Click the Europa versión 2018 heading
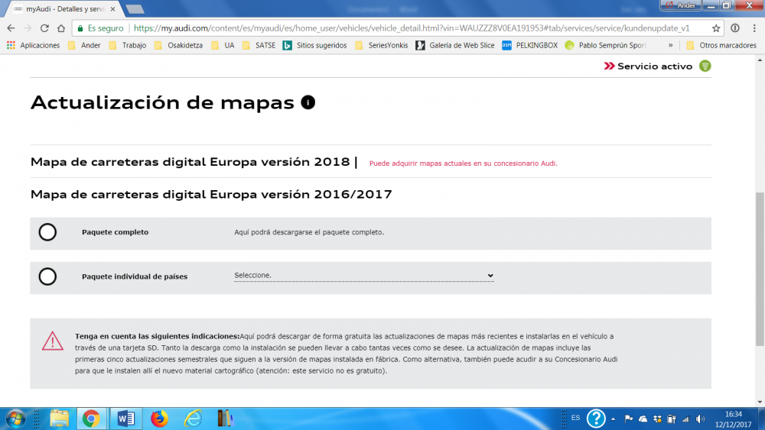The width and height of the screenshot is (765, 430). click(190, 162)
